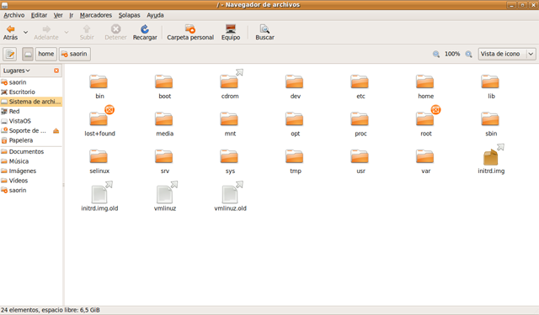Select the lost+found folder icon
Image resolution: width=539 pixels, height=315 pixels.
99,119
